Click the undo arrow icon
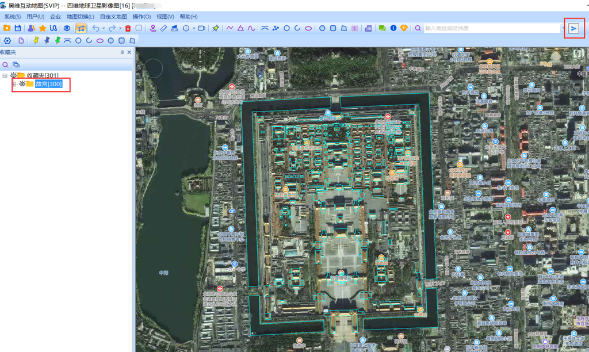Image resolution: width=589 pixels, height=352 pixels. click(x=95, y=28)
